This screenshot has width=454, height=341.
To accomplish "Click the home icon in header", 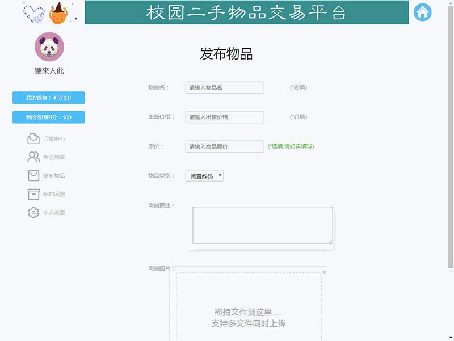I will (x=422, y=12).
